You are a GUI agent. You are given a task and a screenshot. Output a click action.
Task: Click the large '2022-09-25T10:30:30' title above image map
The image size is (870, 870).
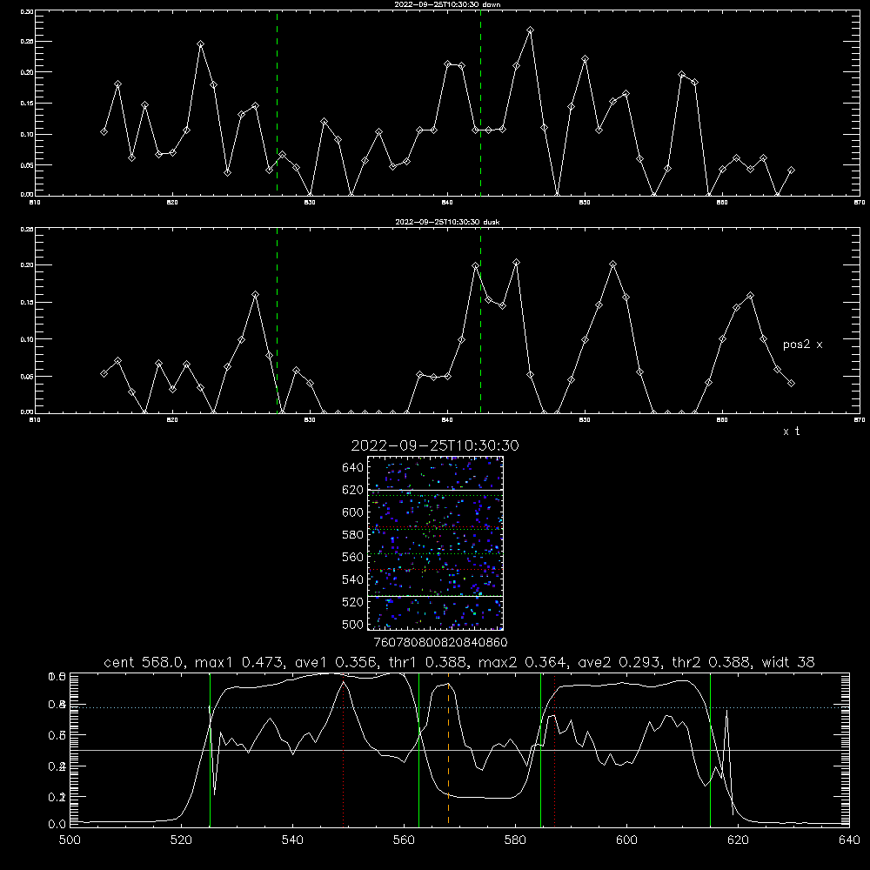coord(435,445)
